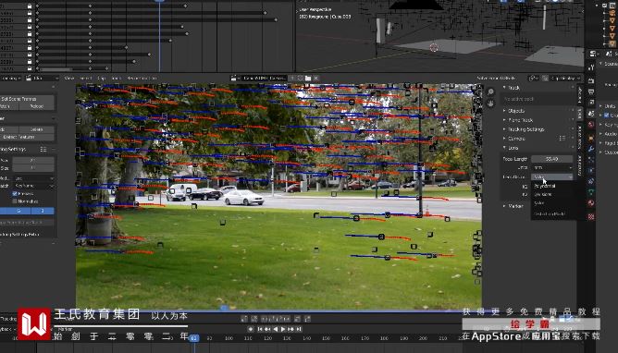Open the Modifiers wrench properties tab
This screenshot has height=353, width=618.
tap(591, 149)
